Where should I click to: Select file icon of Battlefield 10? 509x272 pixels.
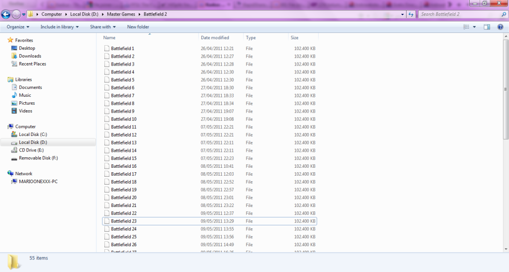click(x=106, y=119)
